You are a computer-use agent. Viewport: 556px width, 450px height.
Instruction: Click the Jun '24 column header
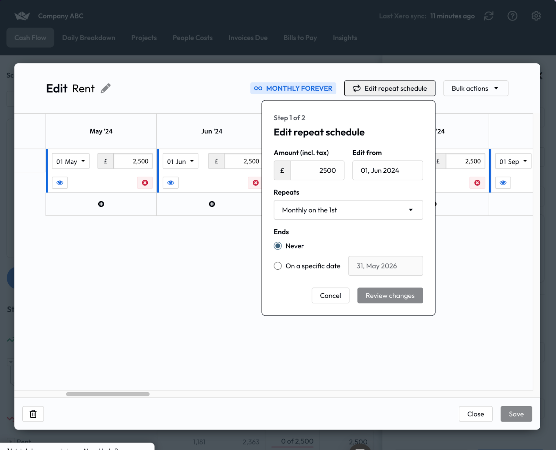(212, 131)
